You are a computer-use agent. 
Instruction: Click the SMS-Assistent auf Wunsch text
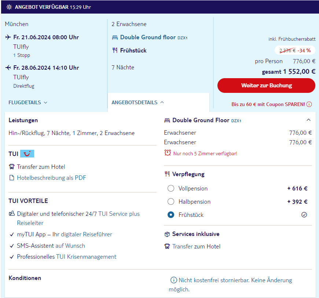point(51,246)
